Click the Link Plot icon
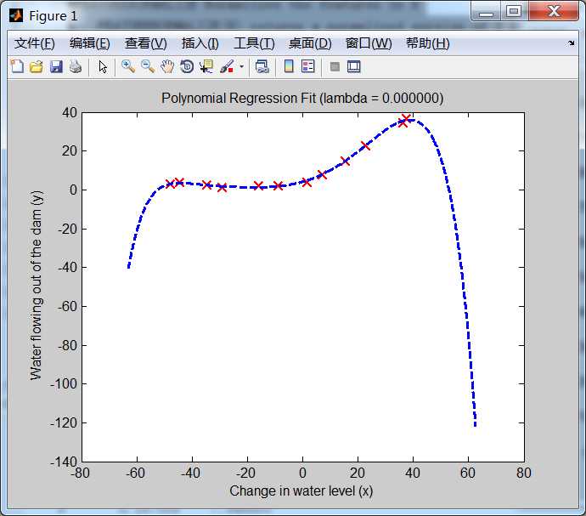The image size is (586, 516). 262,66
